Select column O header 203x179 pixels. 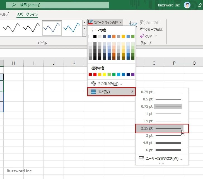click(154, 63)
